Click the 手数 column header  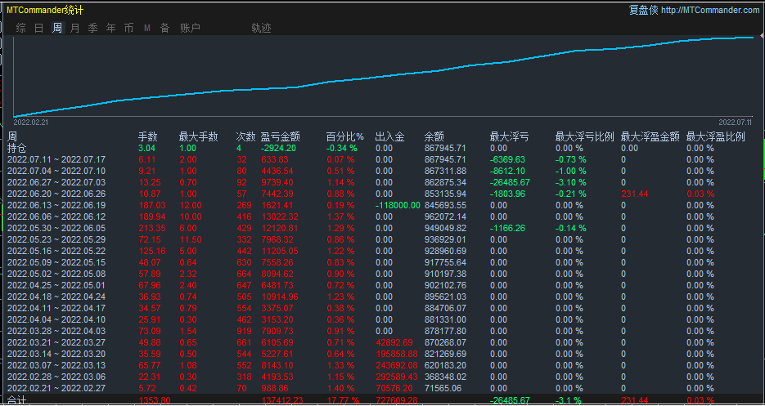(x=147, y=136)
